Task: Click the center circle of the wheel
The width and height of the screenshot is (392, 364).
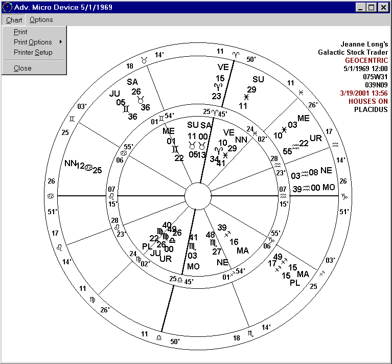Action: pos(198,196)
